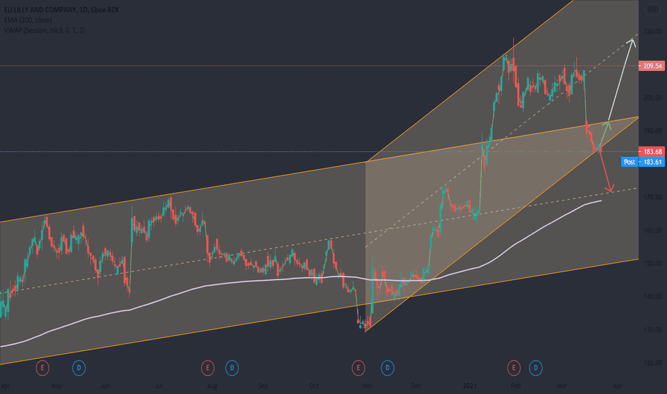Screen dimensions: 667x394
Task: Click the 140.00 price axis value
Action: tap(653, 297)
